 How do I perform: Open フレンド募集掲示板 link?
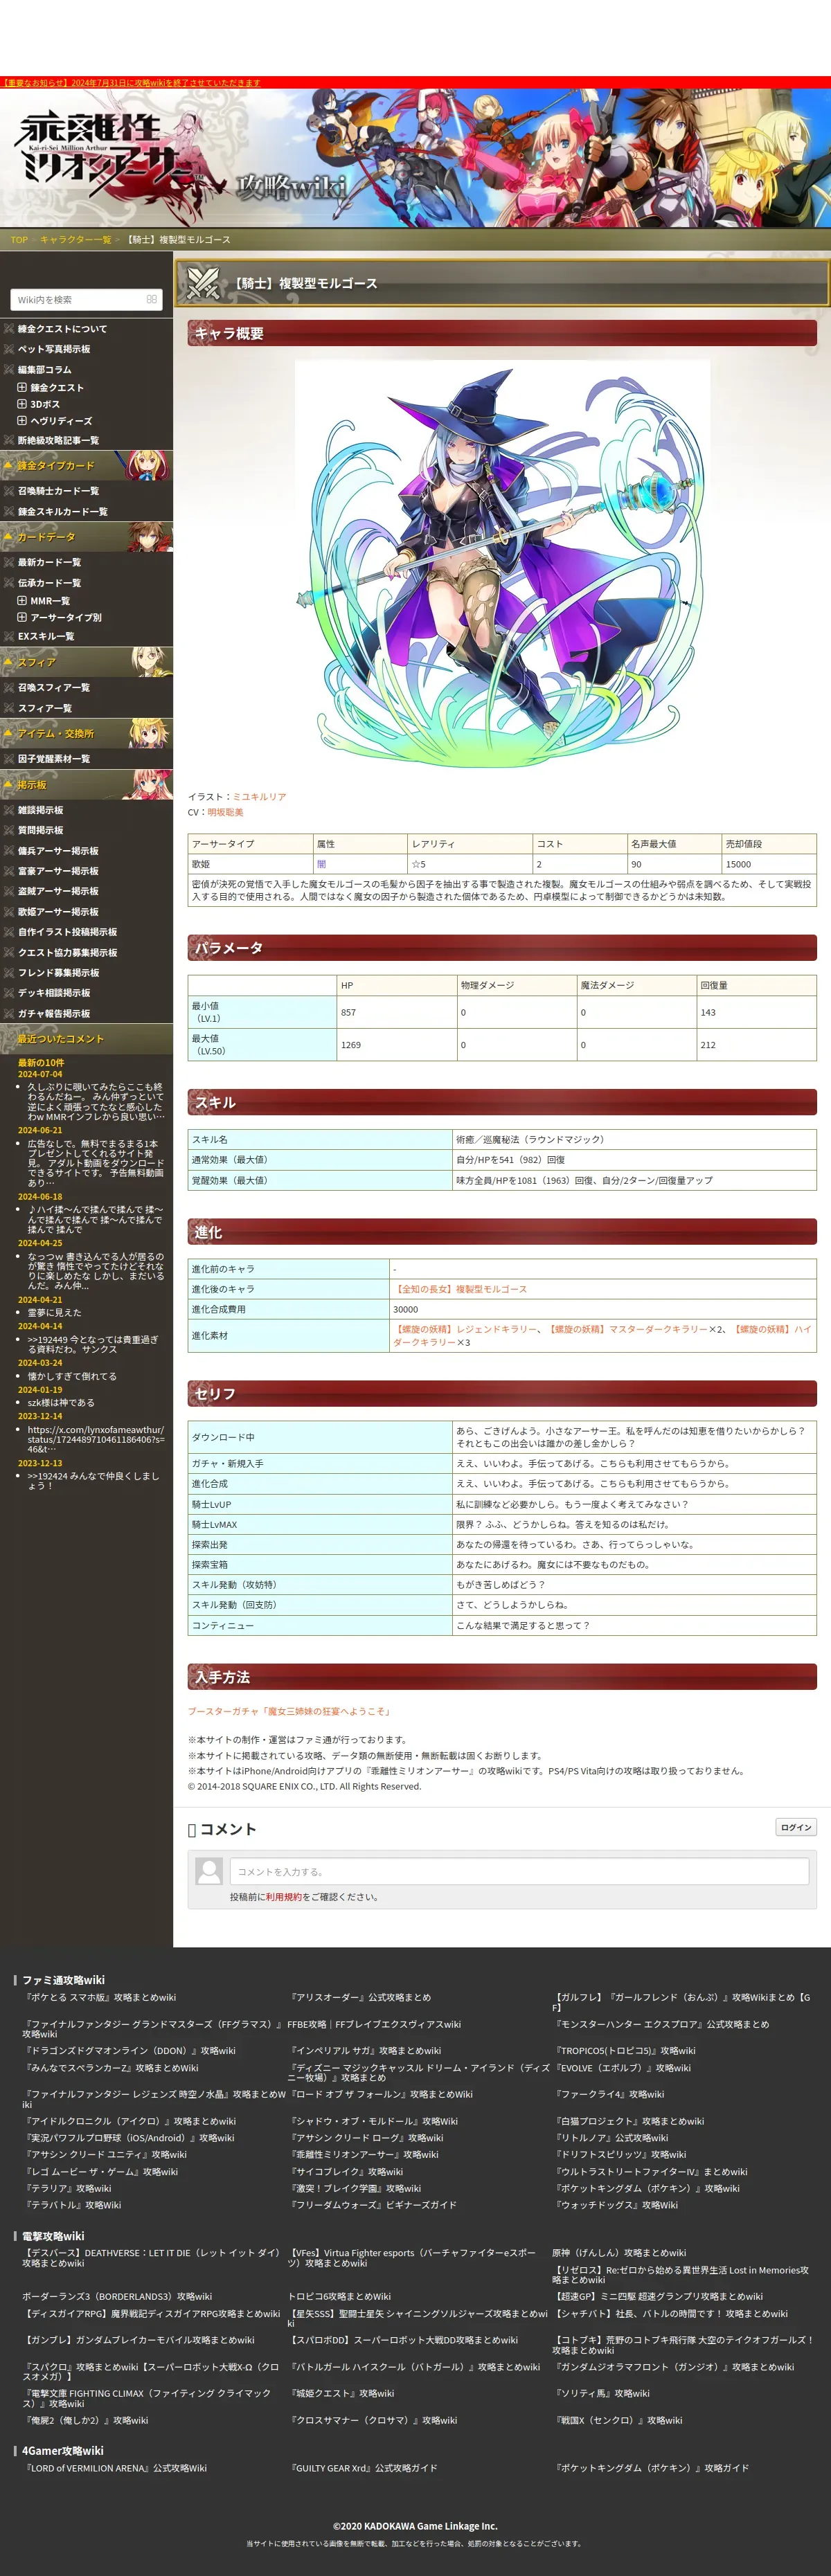[58, 972]
